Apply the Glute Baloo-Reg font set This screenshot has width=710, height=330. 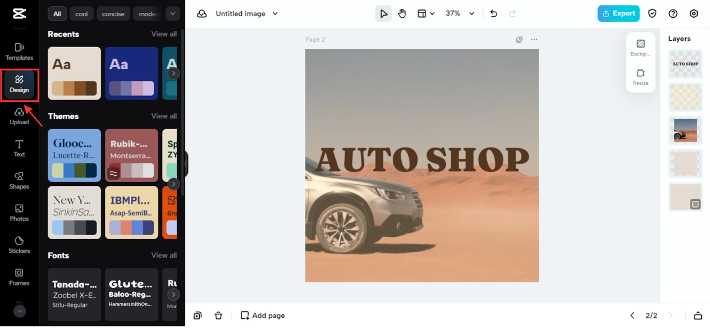[131, 295]
